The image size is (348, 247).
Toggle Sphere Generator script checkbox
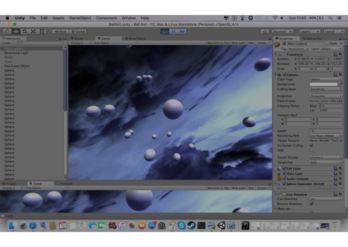pyautogui.click(x=284, y=184)
